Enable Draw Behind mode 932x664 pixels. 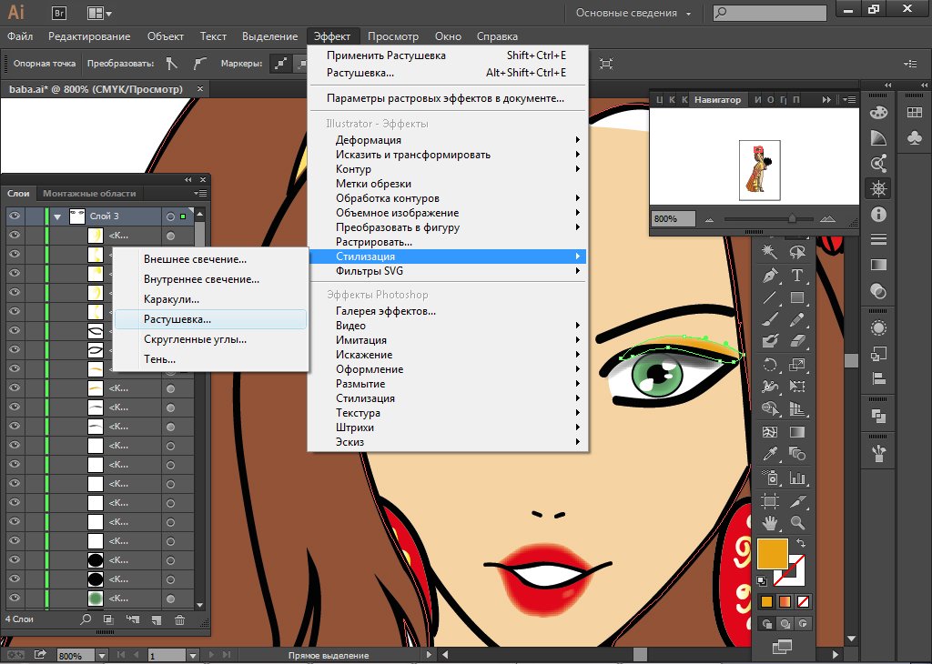785,624
